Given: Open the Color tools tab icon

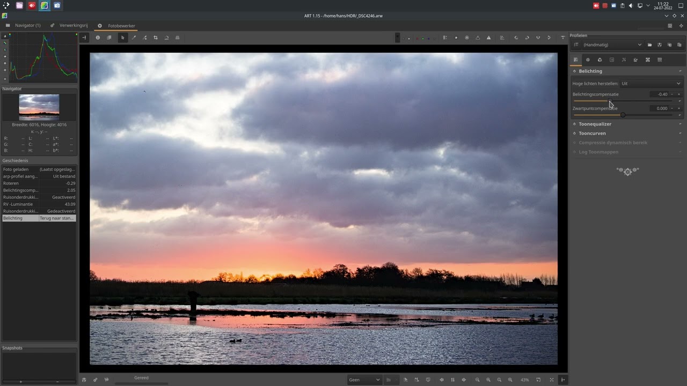Looking at the screenshot, I should tap(600, 60).
